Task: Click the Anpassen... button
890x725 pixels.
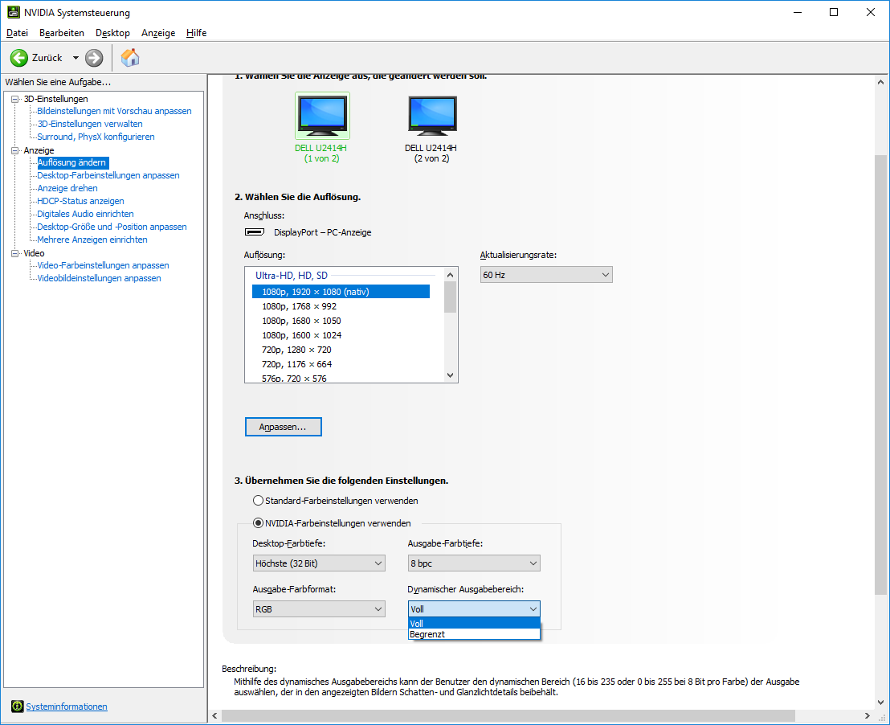Action: pos(284,427)
